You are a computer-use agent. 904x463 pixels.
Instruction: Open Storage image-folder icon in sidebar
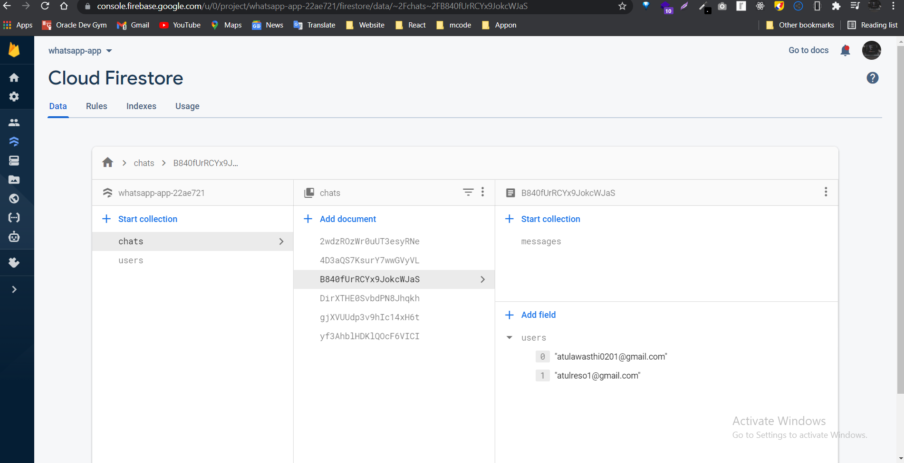pos(14,180)
